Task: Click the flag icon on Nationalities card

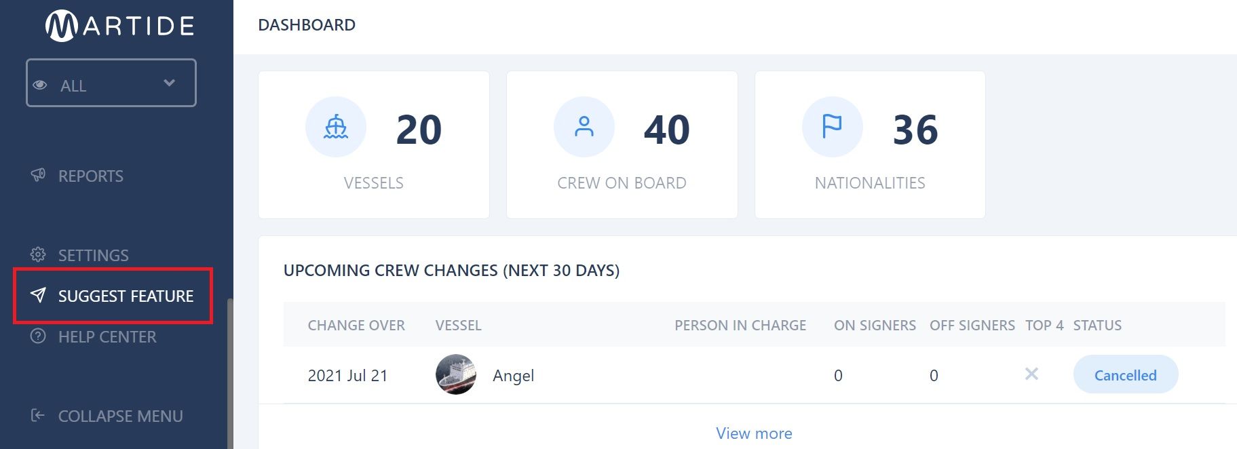Action: point(832,126)
